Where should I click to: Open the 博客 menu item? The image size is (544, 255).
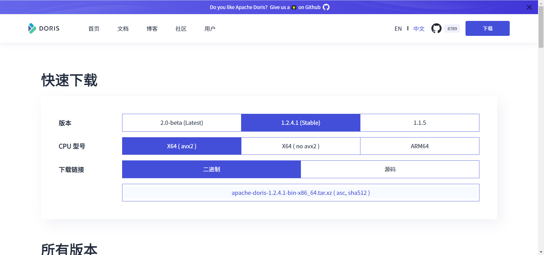coord(152,29)
